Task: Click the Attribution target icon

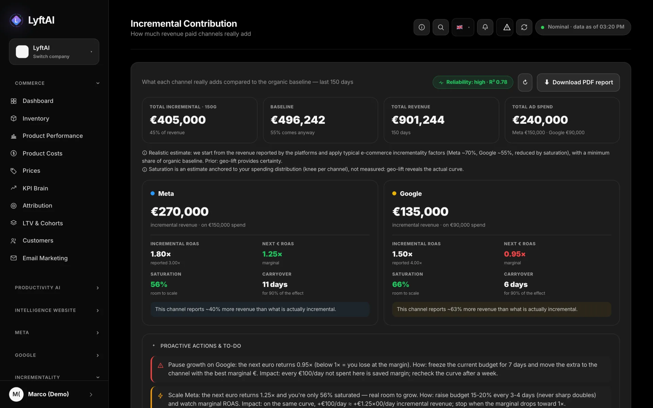Action: [x=14, y=206]
